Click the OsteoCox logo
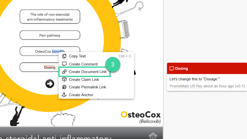The height and width of the screenshot is (139, 247). pyautogui.click(x=141, y=115)
